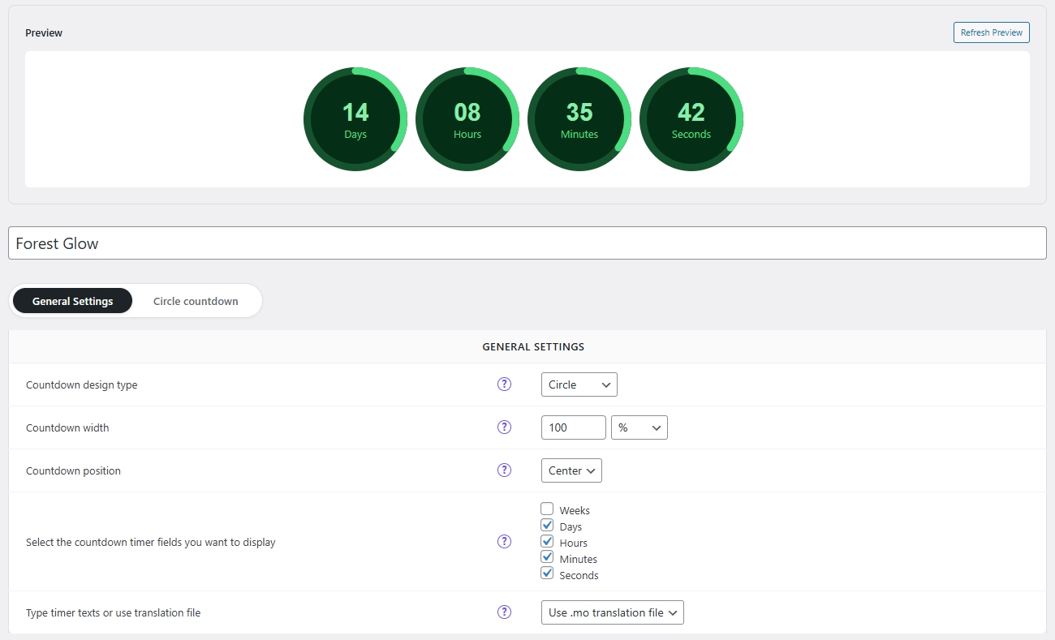Open the width unit % dropdown
Viewport: 1055px width, 640px height.
(x=639, y=427)
